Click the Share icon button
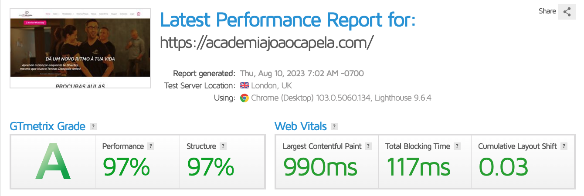Viewport: 584px width, 196px height. 567,12
